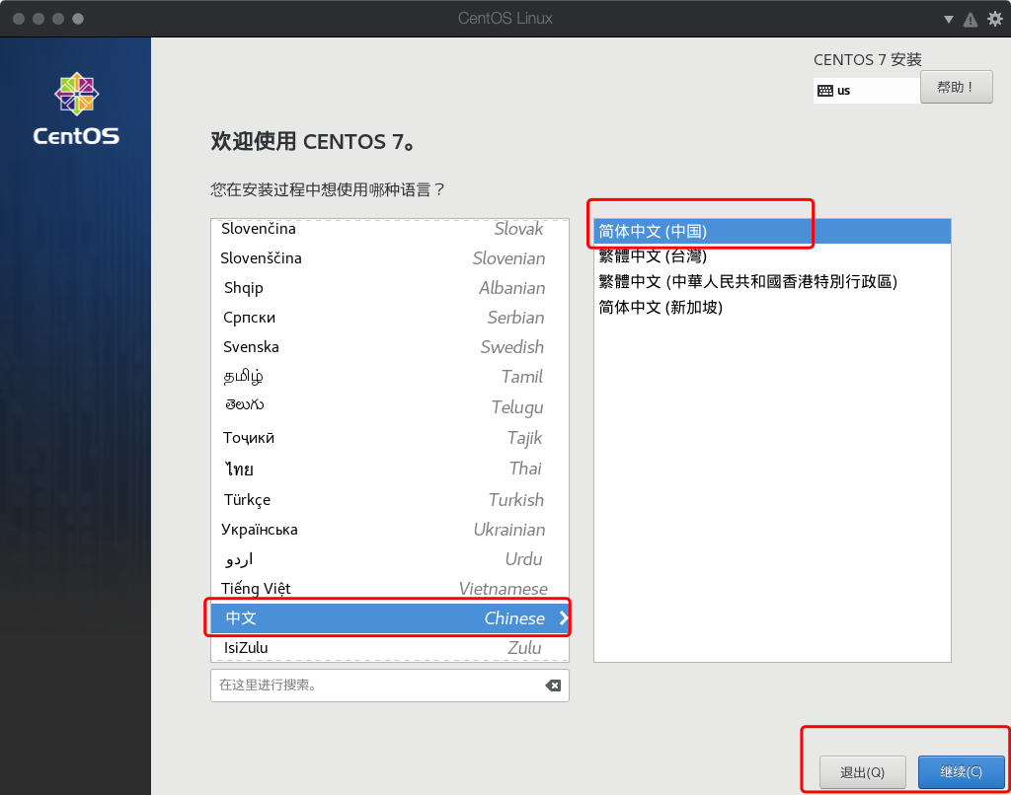
Task: Click the warning triangle in the title bar
Action: (x=972, y=18)
